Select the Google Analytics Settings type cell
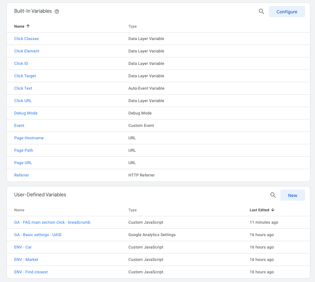 point(152,235)
